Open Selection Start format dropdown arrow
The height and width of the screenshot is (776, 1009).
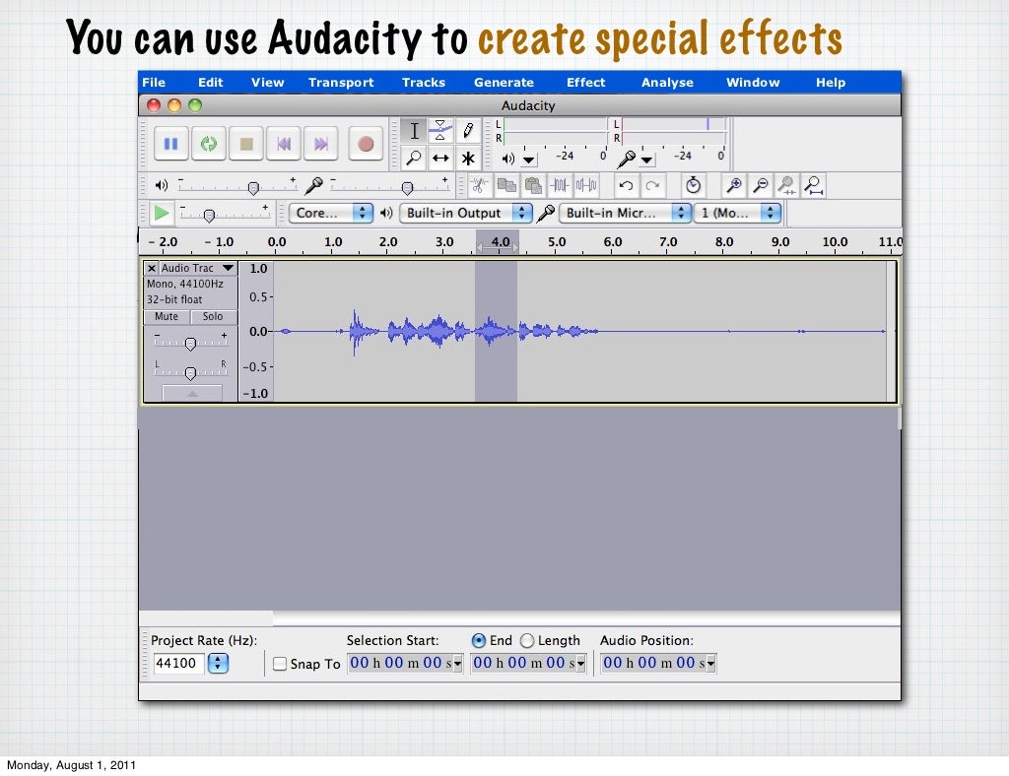click(x=457, y=664)
